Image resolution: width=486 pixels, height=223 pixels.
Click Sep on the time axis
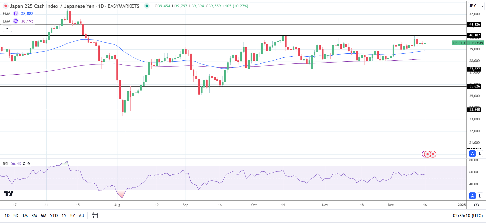pos(186,205)
